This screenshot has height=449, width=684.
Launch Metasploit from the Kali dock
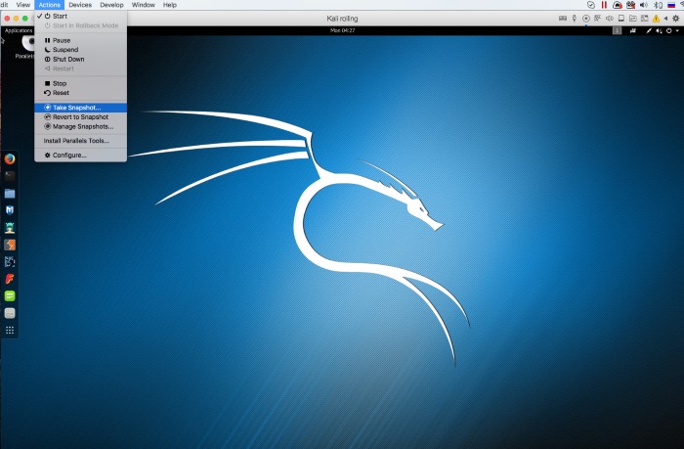point(10,210)
